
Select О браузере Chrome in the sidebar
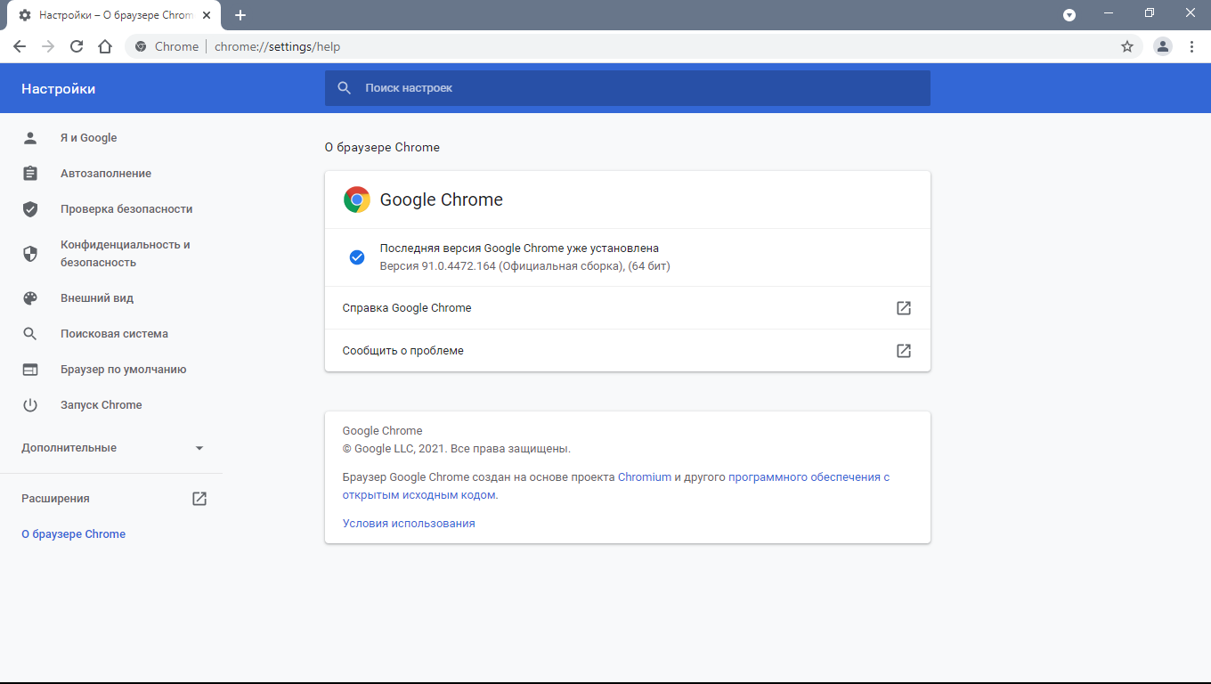[x=73, y=534]
